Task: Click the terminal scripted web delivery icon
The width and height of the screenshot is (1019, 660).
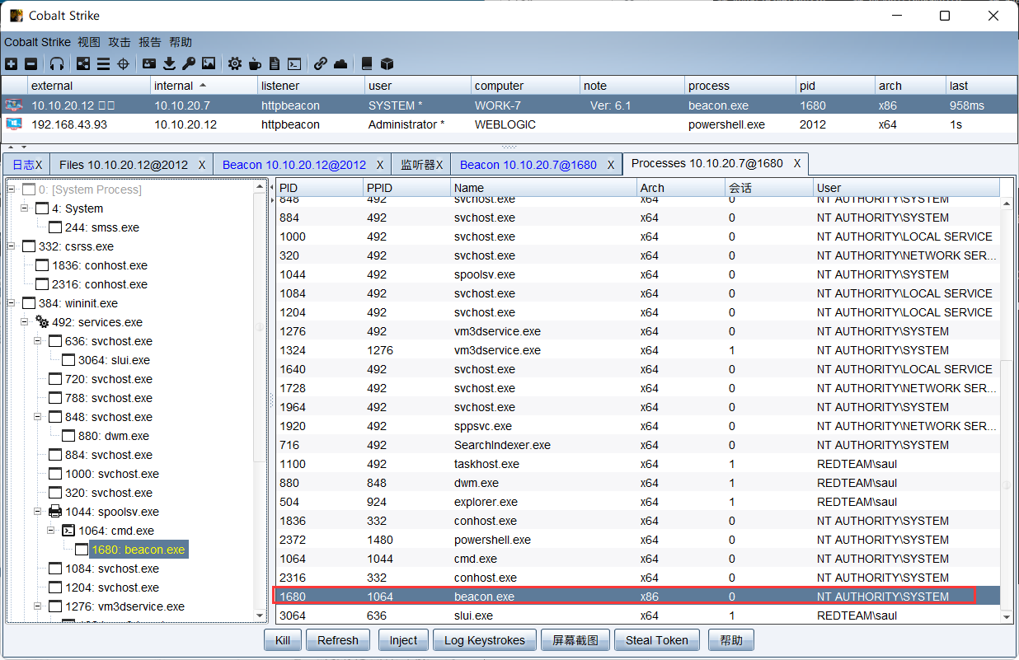Action: (293, 63)
